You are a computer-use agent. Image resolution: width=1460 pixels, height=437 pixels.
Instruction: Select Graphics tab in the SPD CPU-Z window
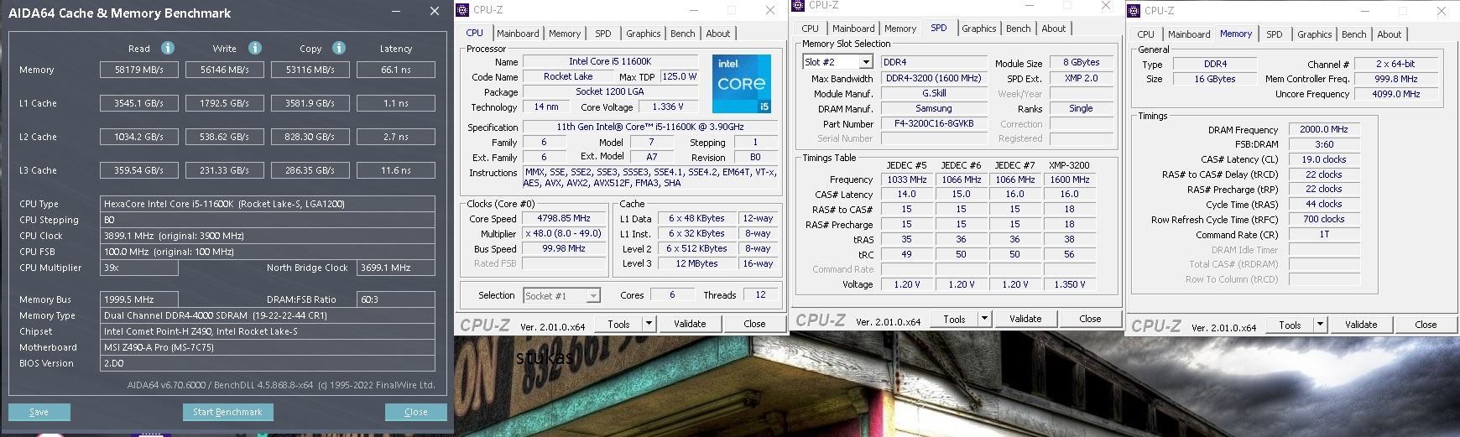coord(979,29)
